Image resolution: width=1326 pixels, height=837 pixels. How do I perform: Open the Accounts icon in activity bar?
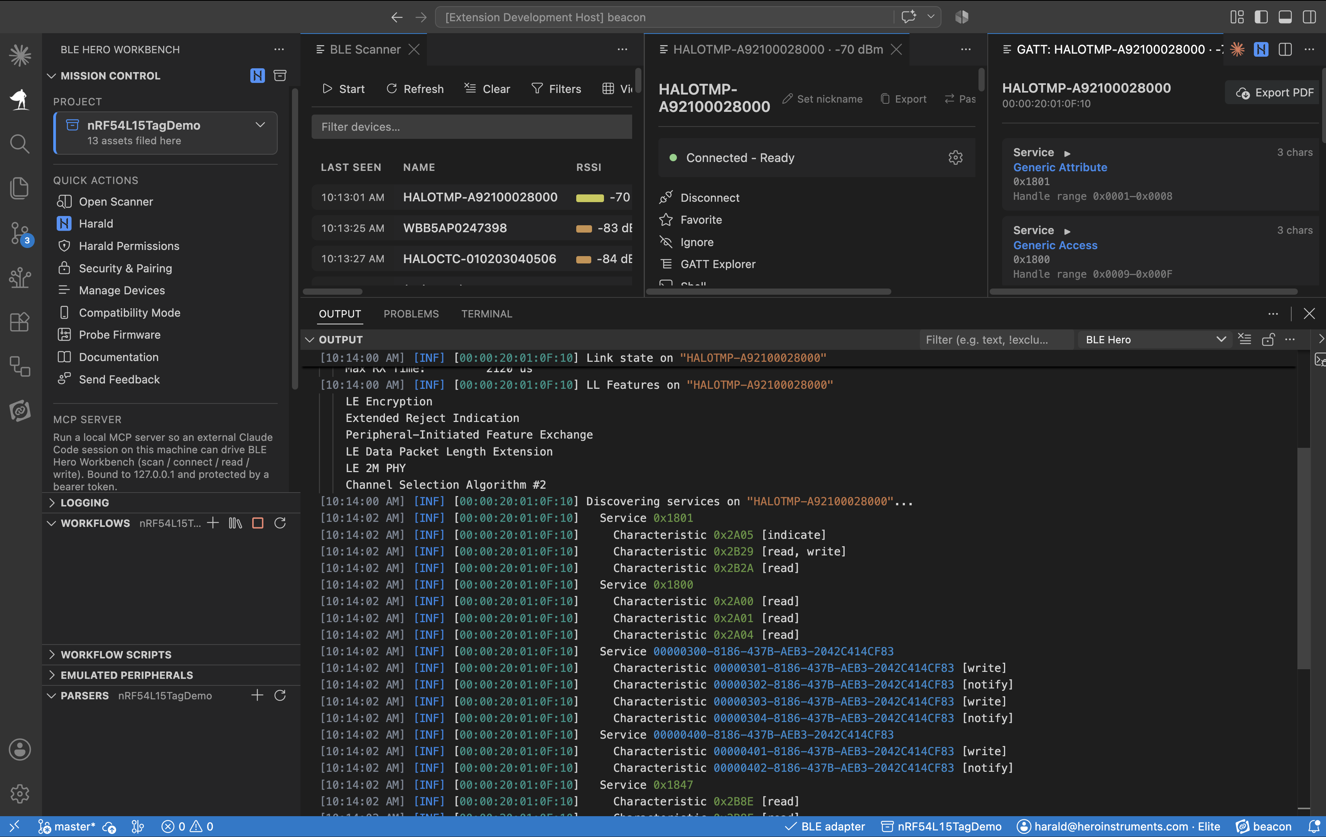20,749
